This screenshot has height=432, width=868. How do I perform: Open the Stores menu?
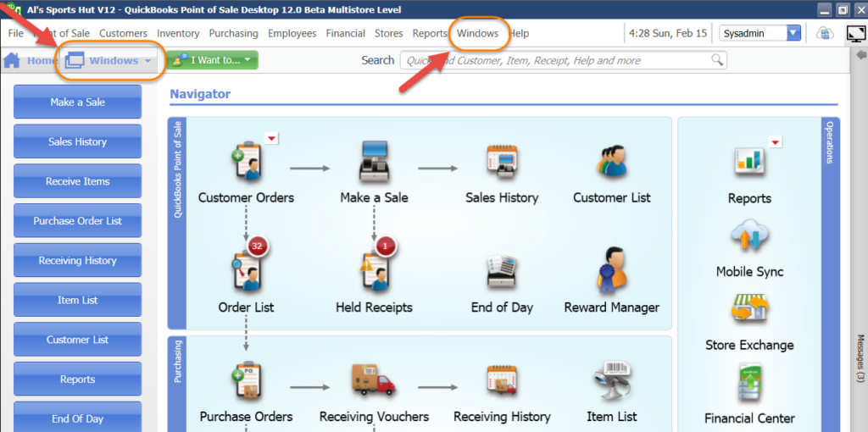[x=388, y=33]
